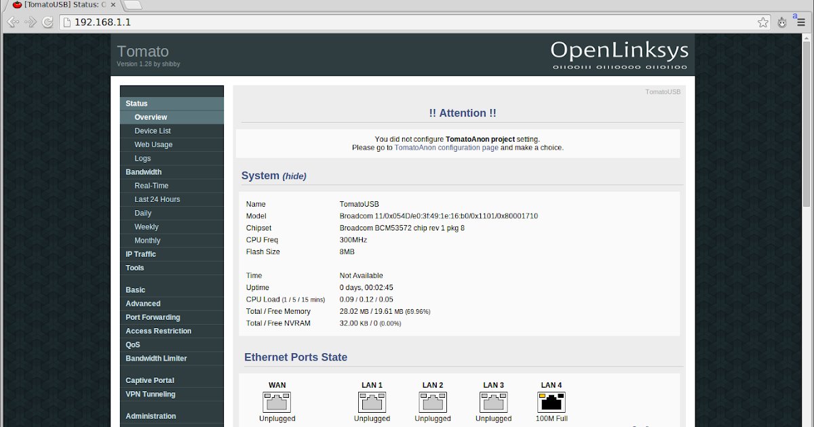Open Administration section
814x427 pixels.
click(172, 416)
